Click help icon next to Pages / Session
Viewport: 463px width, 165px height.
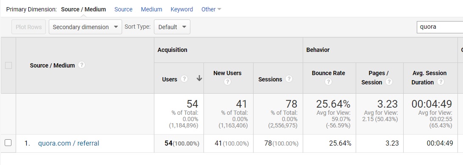(389, 82)
